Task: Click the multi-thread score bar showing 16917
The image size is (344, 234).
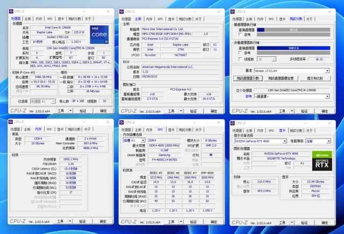Action: 293,48
